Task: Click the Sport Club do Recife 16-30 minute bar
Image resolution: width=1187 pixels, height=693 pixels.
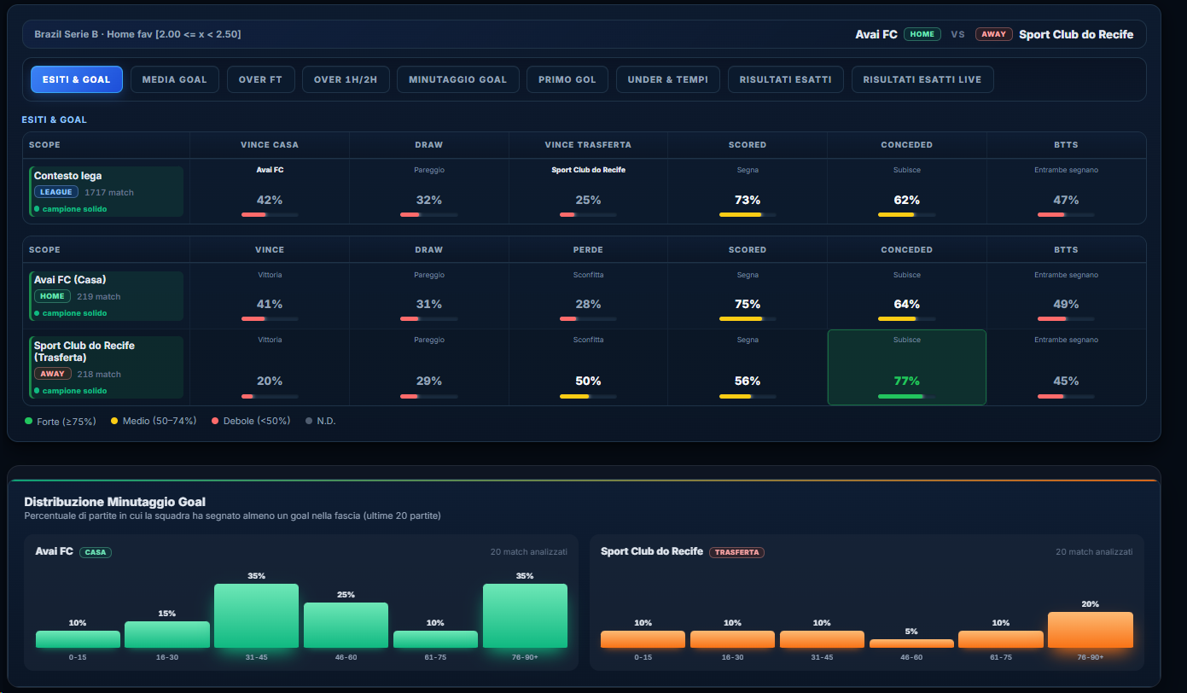Action: 732,639
